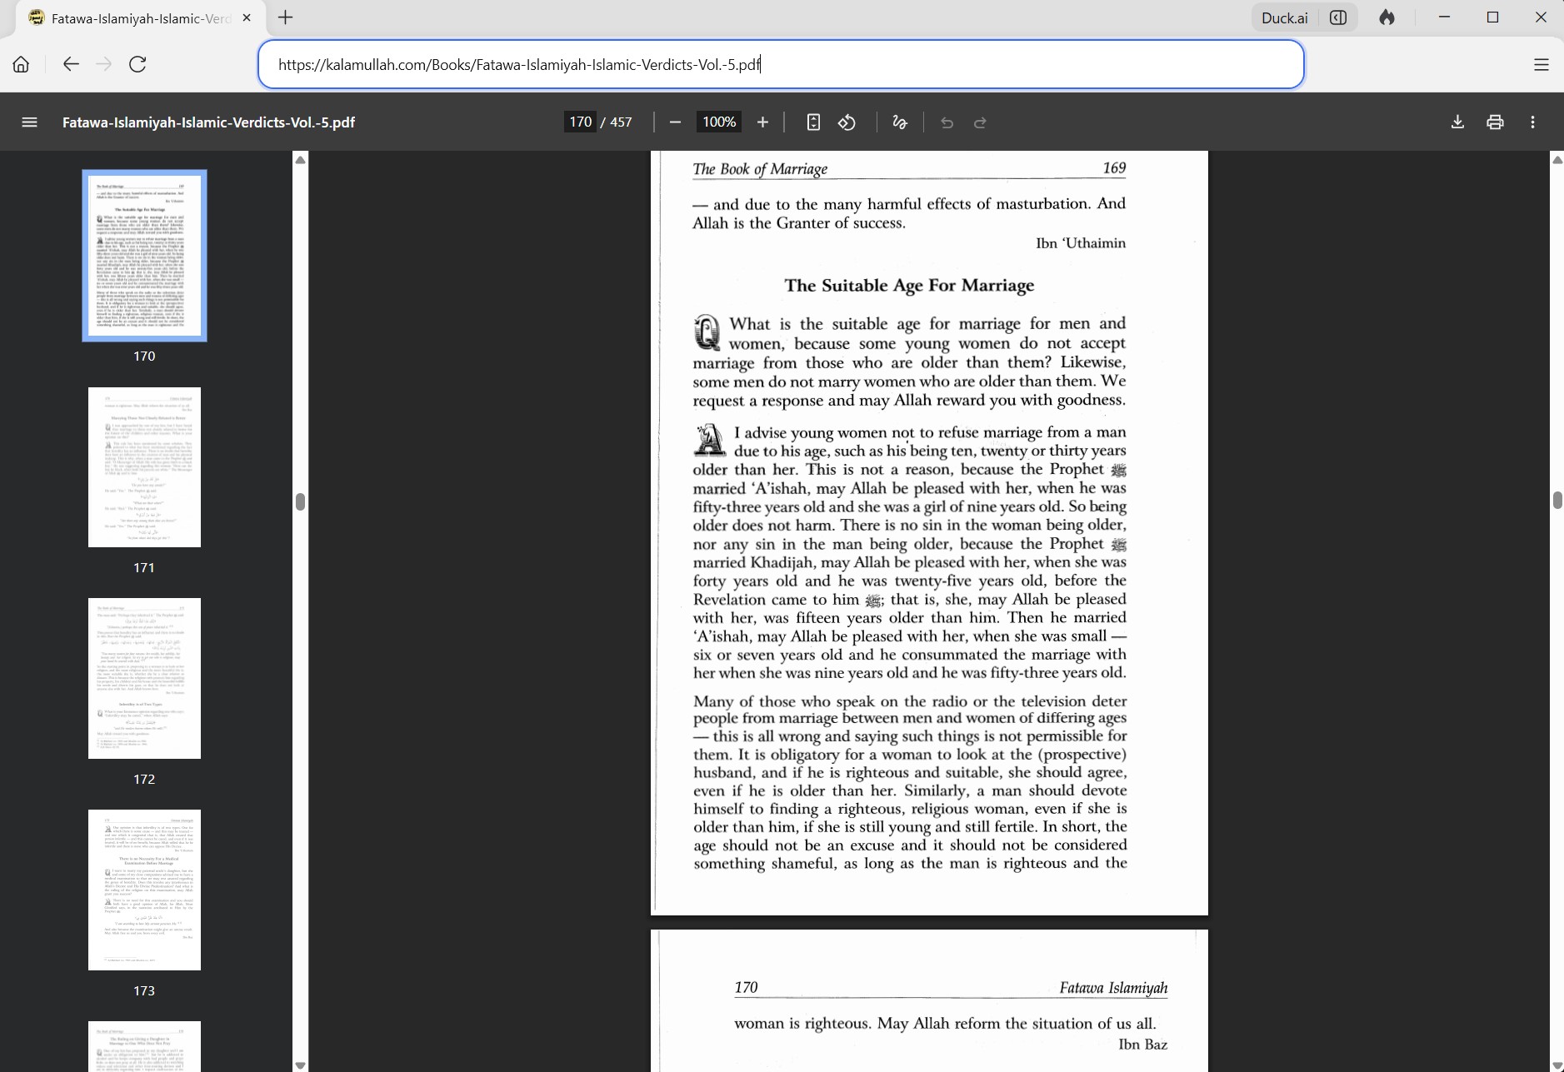Undo the last PDF annotation
Screen dimensions: 1564x1072
coord(947,122)
